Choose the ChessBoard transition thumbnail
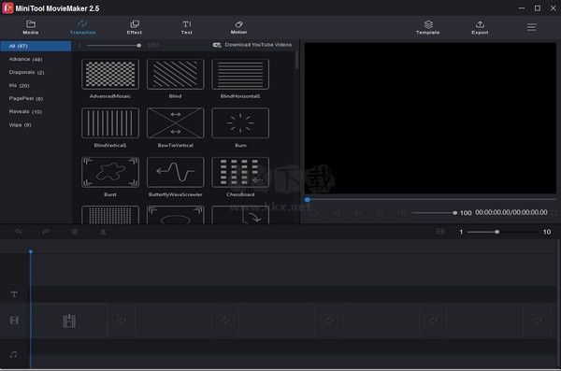561x371 pixels. tap(240, 172)
